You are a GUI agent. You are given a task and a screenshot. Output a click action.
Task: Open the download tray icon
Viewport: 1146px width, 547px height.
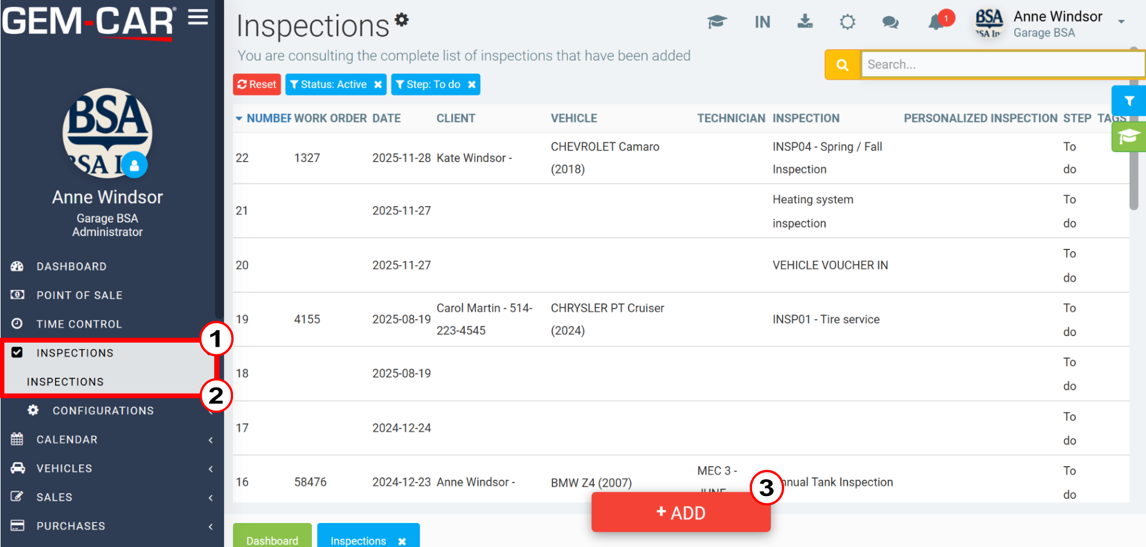[805, 22]
